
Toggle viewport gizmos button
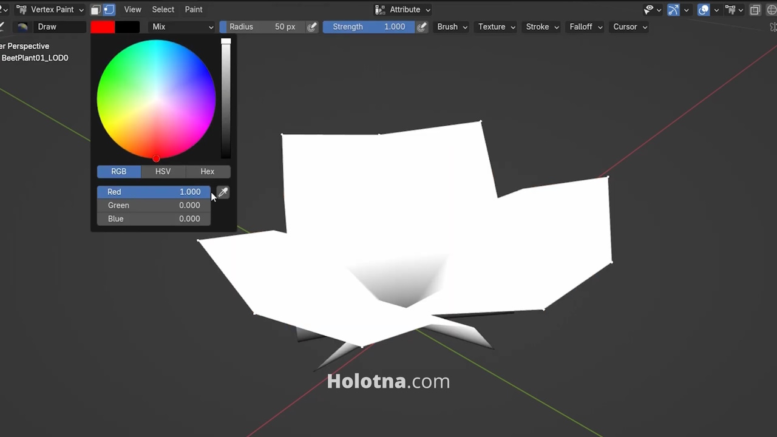click(673, 10)
